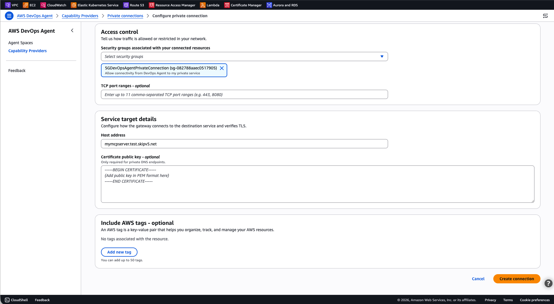The height and width of the screenshot is (304, 554).
Task: Click the Lambda service icon
Action: [x=203, y=5]
